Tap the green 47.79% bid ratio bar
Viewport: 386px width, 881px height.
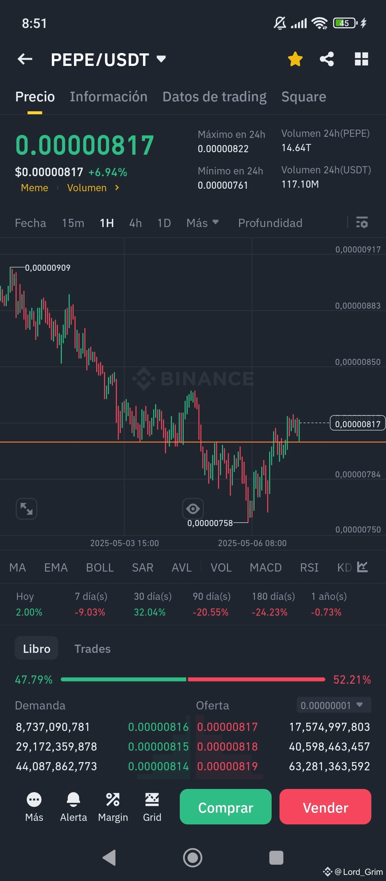pyautogui.click(x=124, y=679)
